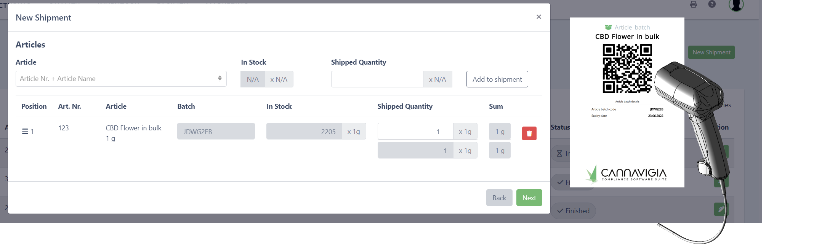Image resolution: width=814 pixels, height=244 pixels.
Task: Click the In Stock 2205 field
Action: [x=304, y=132]
